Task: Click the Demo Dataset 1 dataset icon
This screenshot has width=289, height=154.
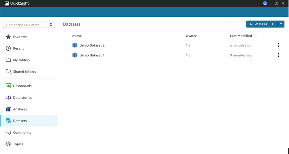Action: point(75,55)
